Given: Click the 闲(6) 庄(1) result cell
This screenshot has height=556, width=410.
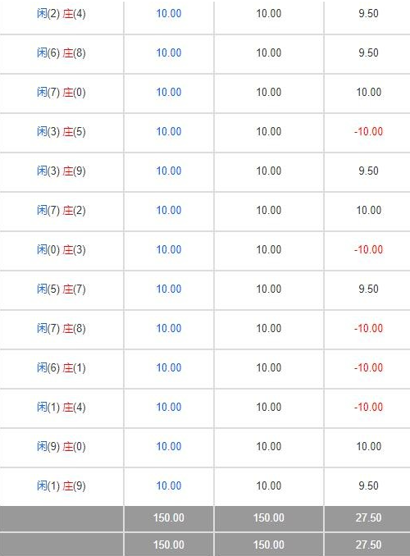Looking at the screenshot, I should 61,368.
